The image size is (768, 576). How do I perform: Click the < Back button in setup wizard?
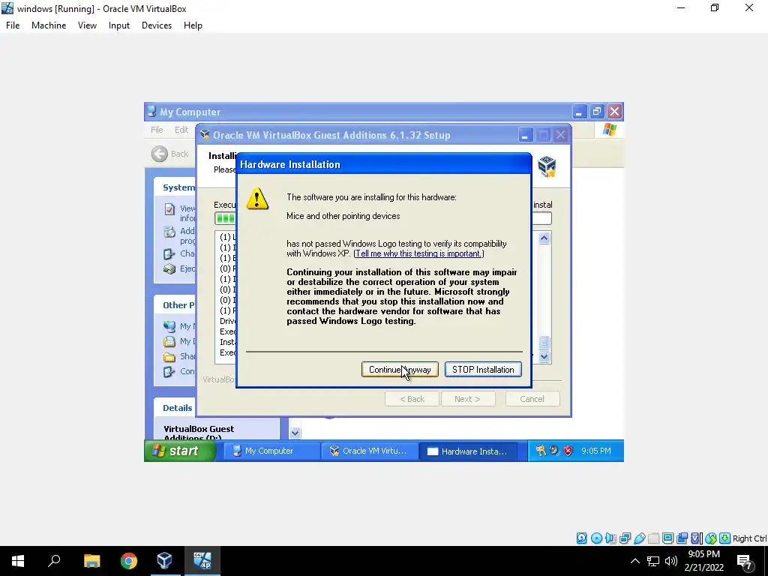pos(412,399)
